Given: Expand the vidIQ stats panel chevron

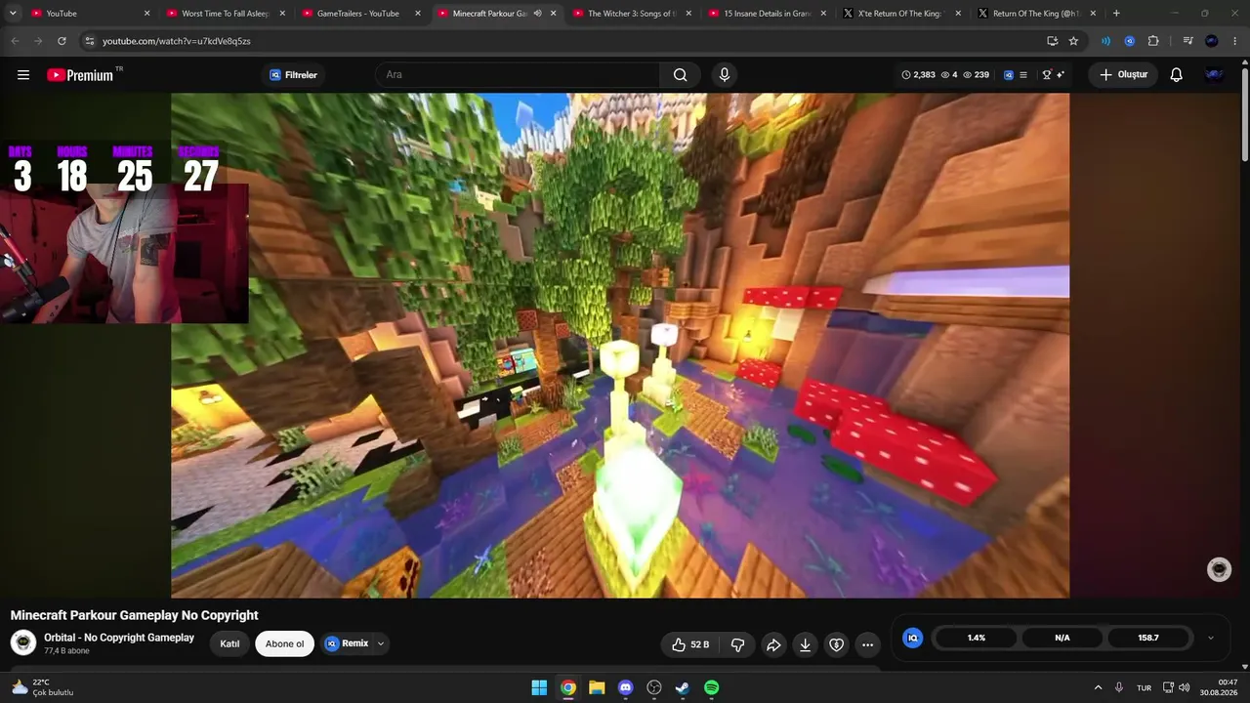Looking at the screenshot, I should point(1211,638).
